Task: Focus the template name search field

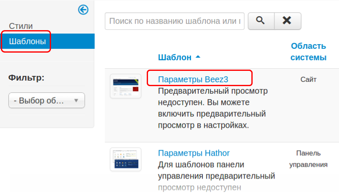Action: (x=174, y=21)
